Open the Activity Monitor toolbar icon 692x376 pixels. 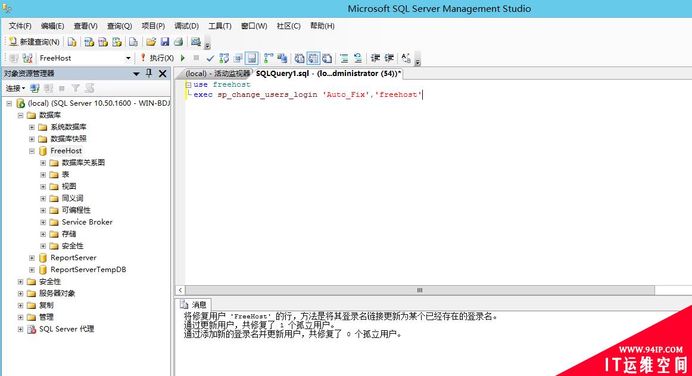[195, 42]
